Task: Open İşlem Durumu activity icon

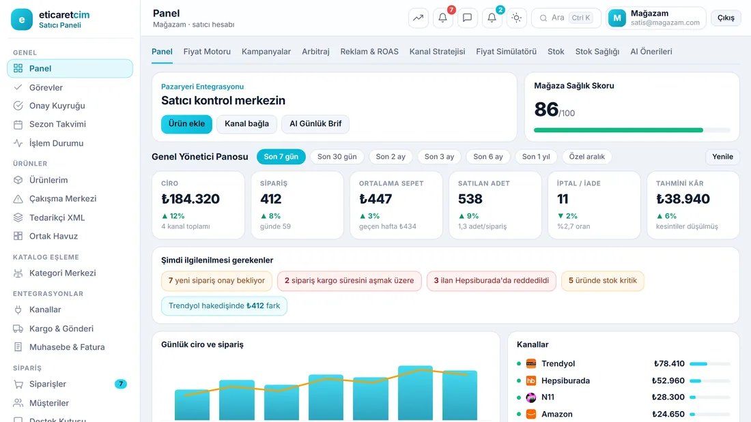Action: 18,143
